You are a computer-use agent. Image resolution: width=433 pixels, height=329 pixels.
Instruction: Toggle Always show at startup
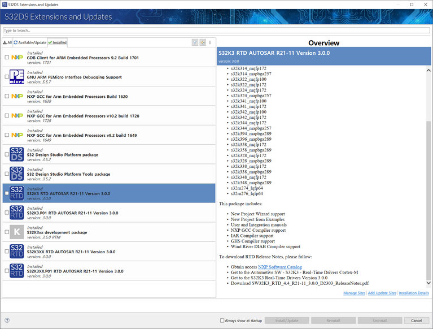(x=222, y=321)
